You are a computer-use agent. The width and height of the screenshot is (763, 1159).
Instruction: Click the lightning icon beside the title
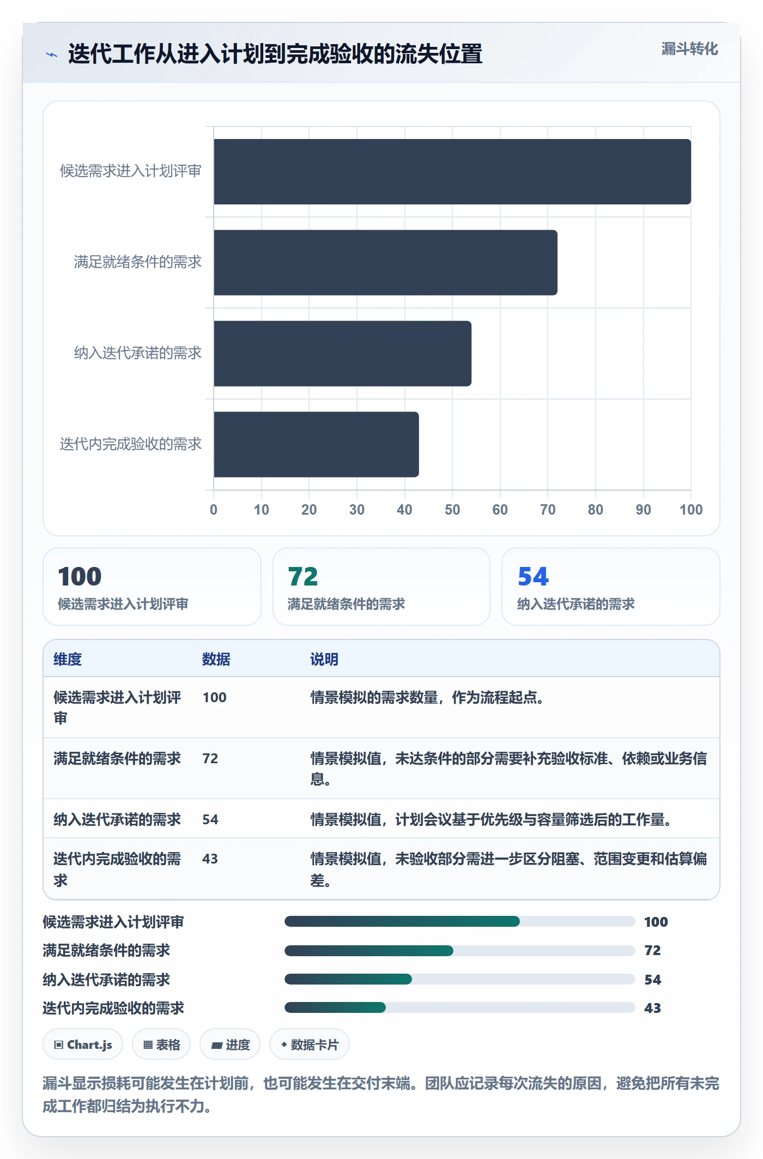(x=52, y=55)
